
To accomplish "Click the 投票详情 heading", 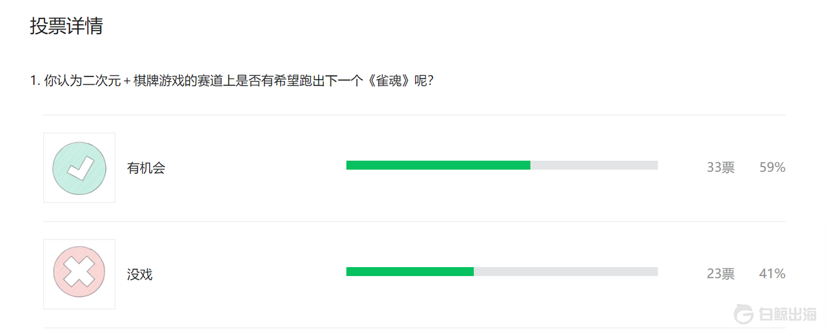I will (x=66, y=26).
